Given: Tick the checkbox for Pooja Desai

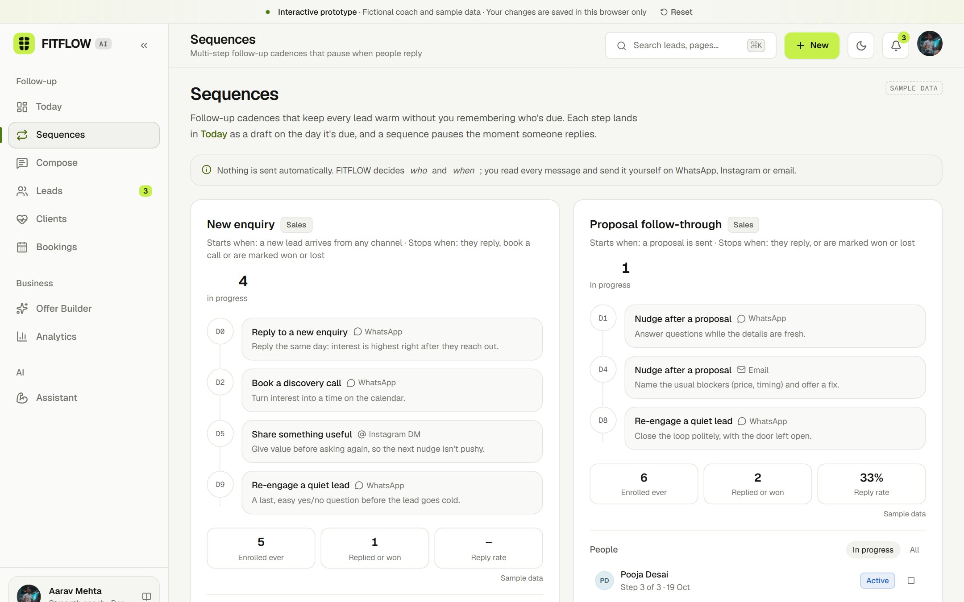Looking at the screenshot, I should [911, 581].
